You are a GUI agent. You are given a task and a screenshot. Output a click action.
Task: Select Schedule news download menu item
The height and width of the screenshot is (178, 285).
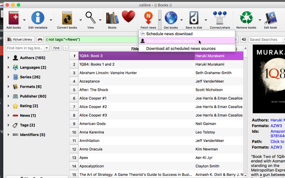(169, 34)
